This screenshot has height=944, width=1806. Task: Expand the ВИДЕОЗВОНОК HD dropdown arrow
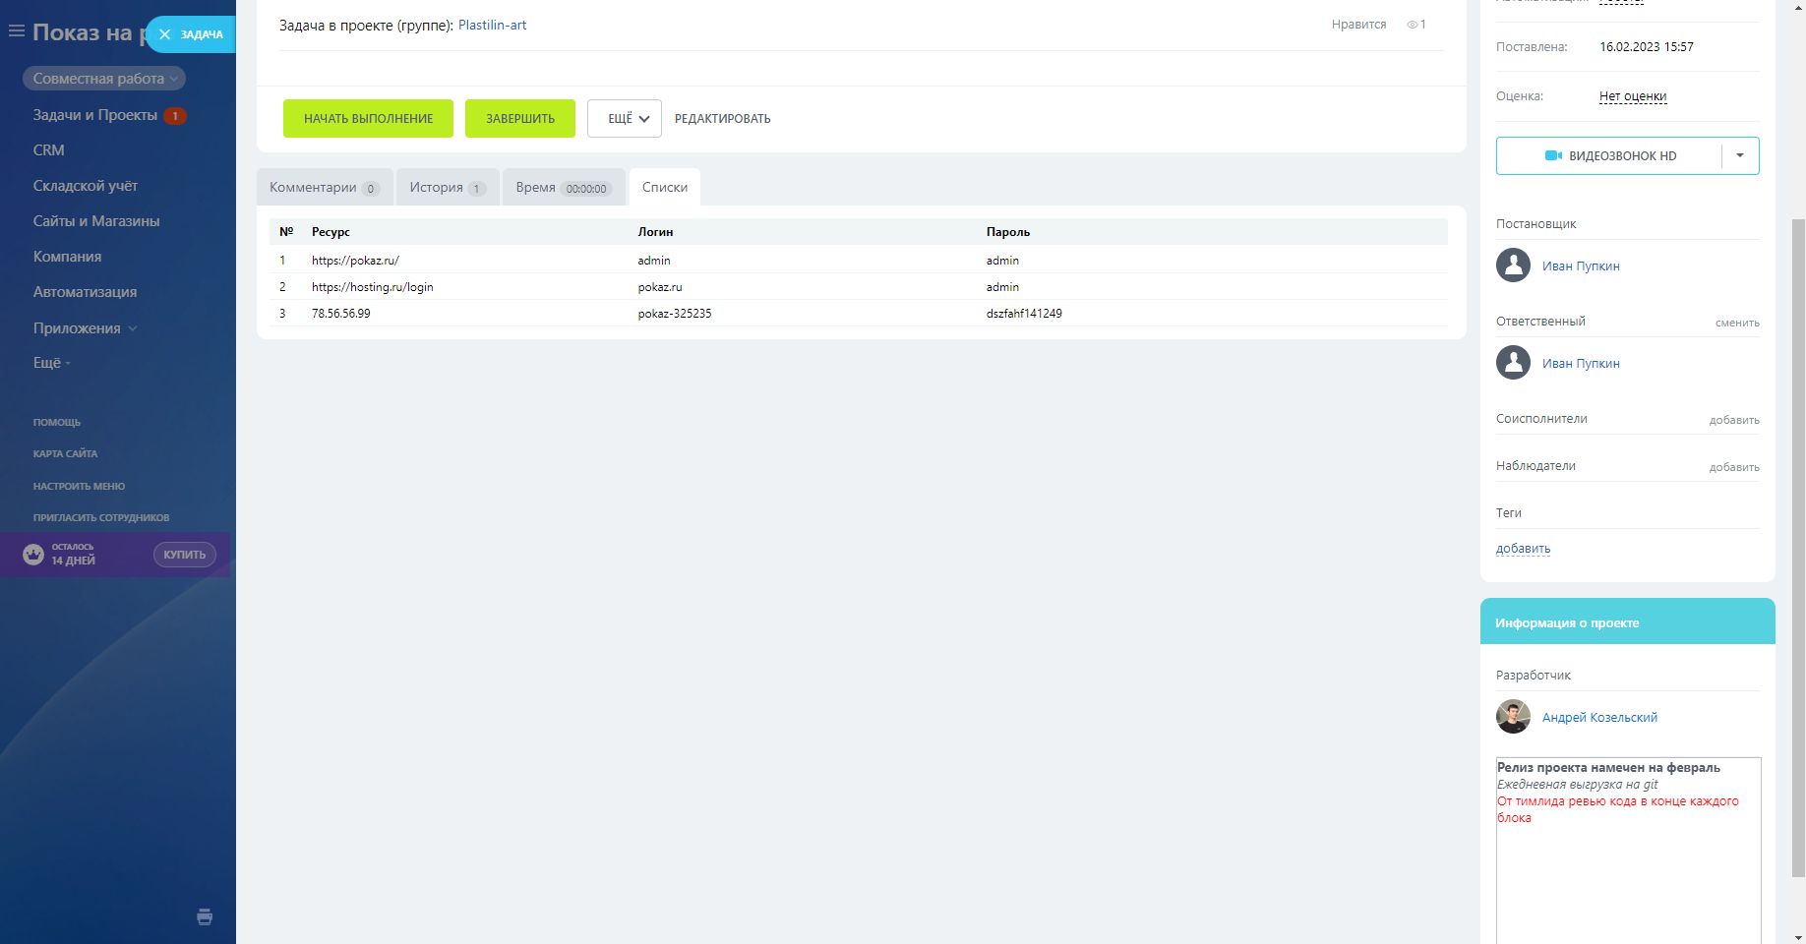pos(1740,155)
